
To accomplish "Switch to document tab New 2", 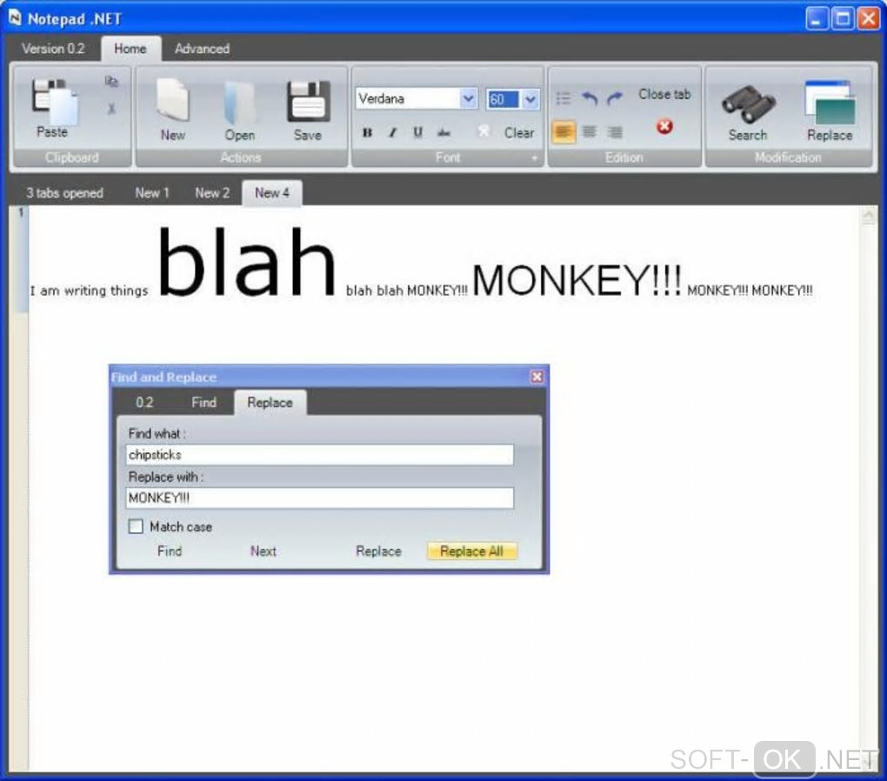I will pyautogui.click(x=212, y=193).
